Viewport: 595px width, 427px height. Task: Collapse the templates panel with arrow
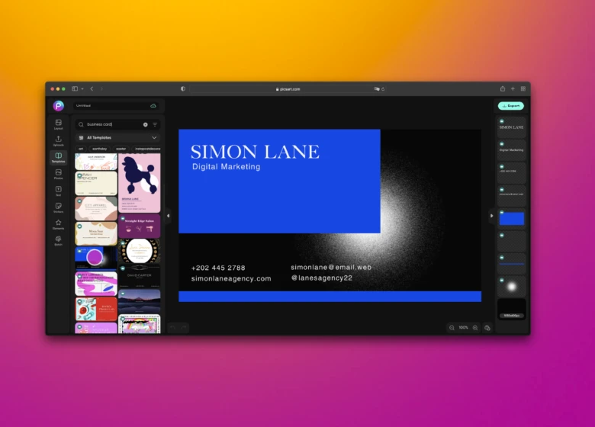(x=169, y=216)
